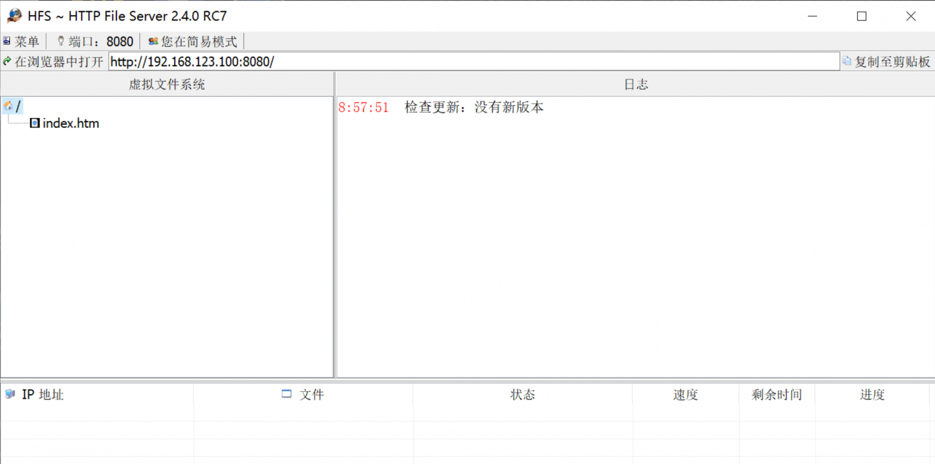This screenshot has width=935, height=464.
Task: Select index.htm in the virtual file system
Action: click(71, 124)
